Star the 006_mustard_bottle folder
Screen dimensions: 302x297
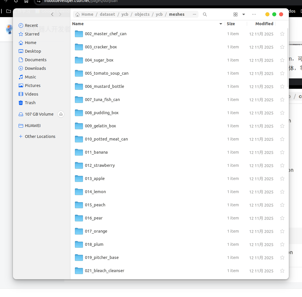coord(282,86)
